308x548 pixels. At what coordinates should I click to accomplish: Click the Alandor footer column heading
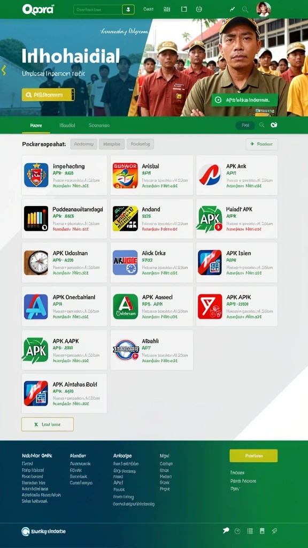tap(78, 456)
